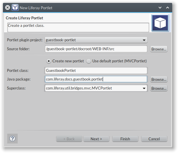The width and height of the screenshot is (178, 153).
Task: Cancel the portlet creation wizard
Action: tap(154, 139)
